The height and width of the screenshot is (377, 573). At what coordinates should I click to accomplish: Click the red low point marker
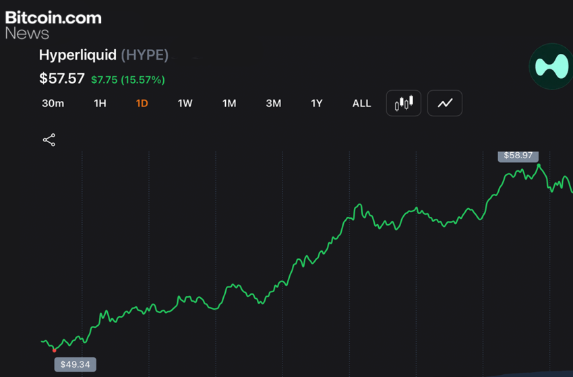point(55,350)
